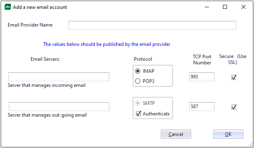Select the IMAP protocol radio button
Viewport: 254px width, 148px height.
click(x=137, y=71)
